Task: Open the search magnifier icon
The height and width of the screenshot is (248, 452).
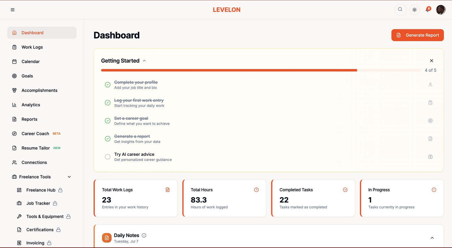Action: [400, 10]
